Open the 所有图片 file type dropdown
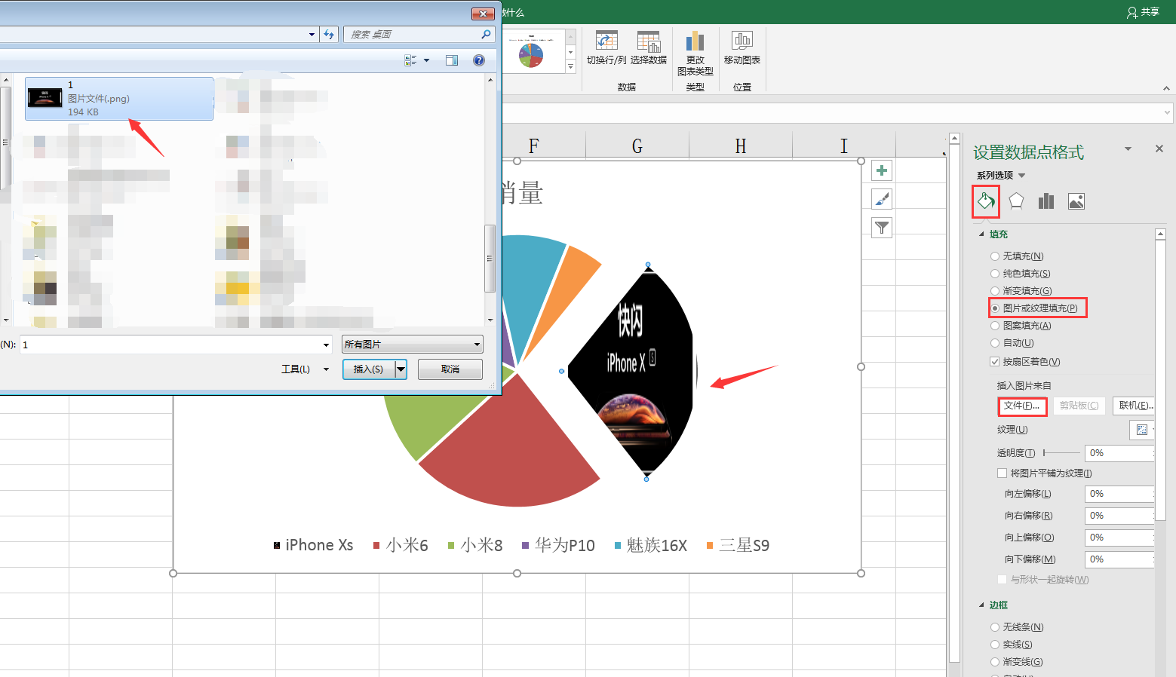Image resolution: width=1176 pixels, height=677 pixels. 412,345
